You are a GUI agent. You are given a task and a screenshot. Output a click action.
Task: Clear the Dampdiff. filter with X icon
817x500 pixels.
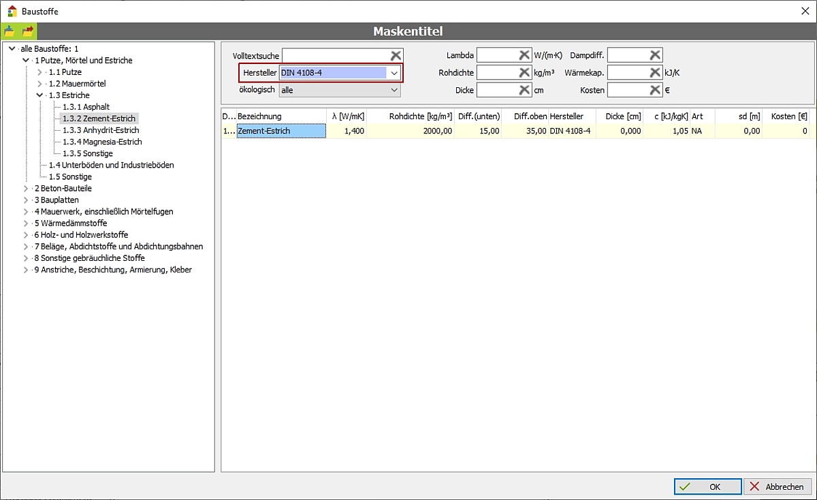654,55
